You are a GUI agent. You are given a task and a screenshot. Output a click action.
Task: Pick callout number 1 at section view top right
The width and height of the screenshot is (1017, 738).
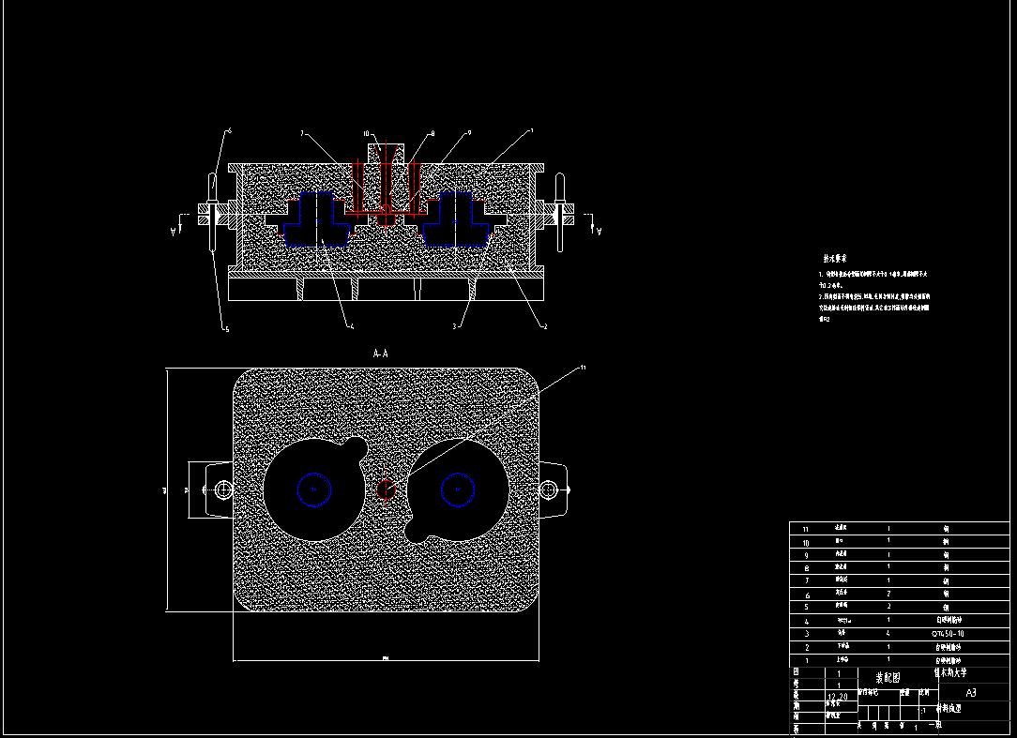532,131
